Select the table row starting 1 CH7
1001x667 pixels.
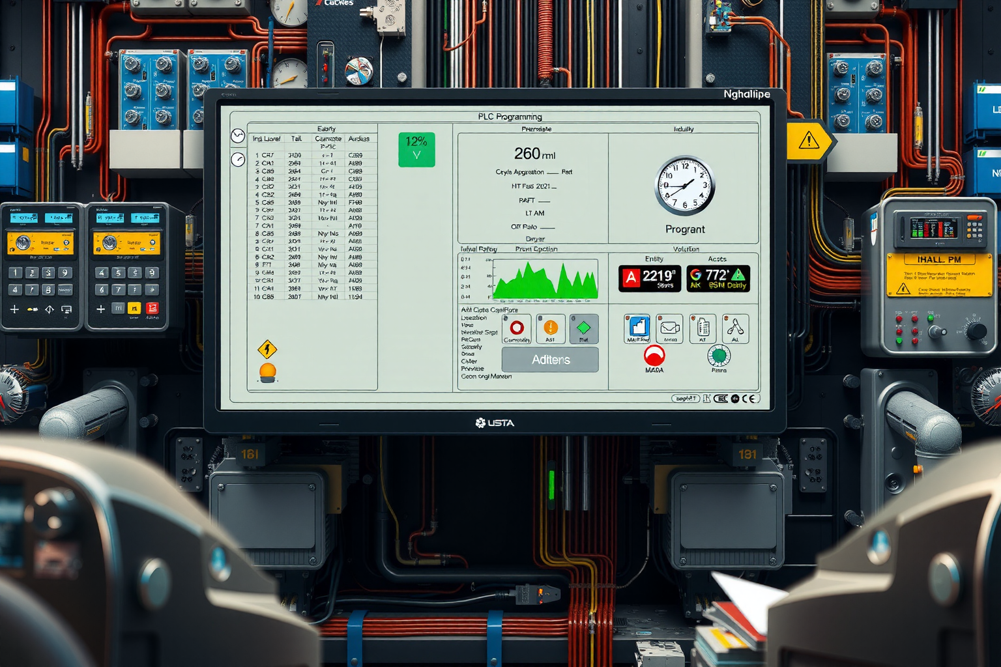pyautogui.click(x=312, y=155)
